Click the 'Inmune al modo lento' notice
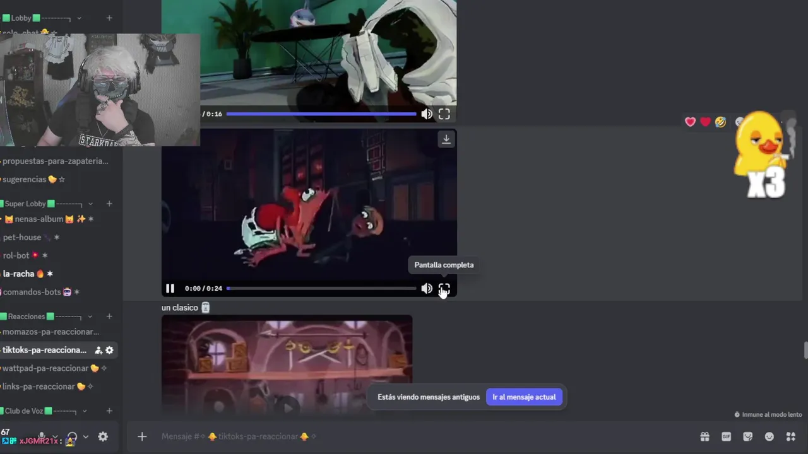Image resolution: width=808 pixels, height=454 pixels. point(768,414)
